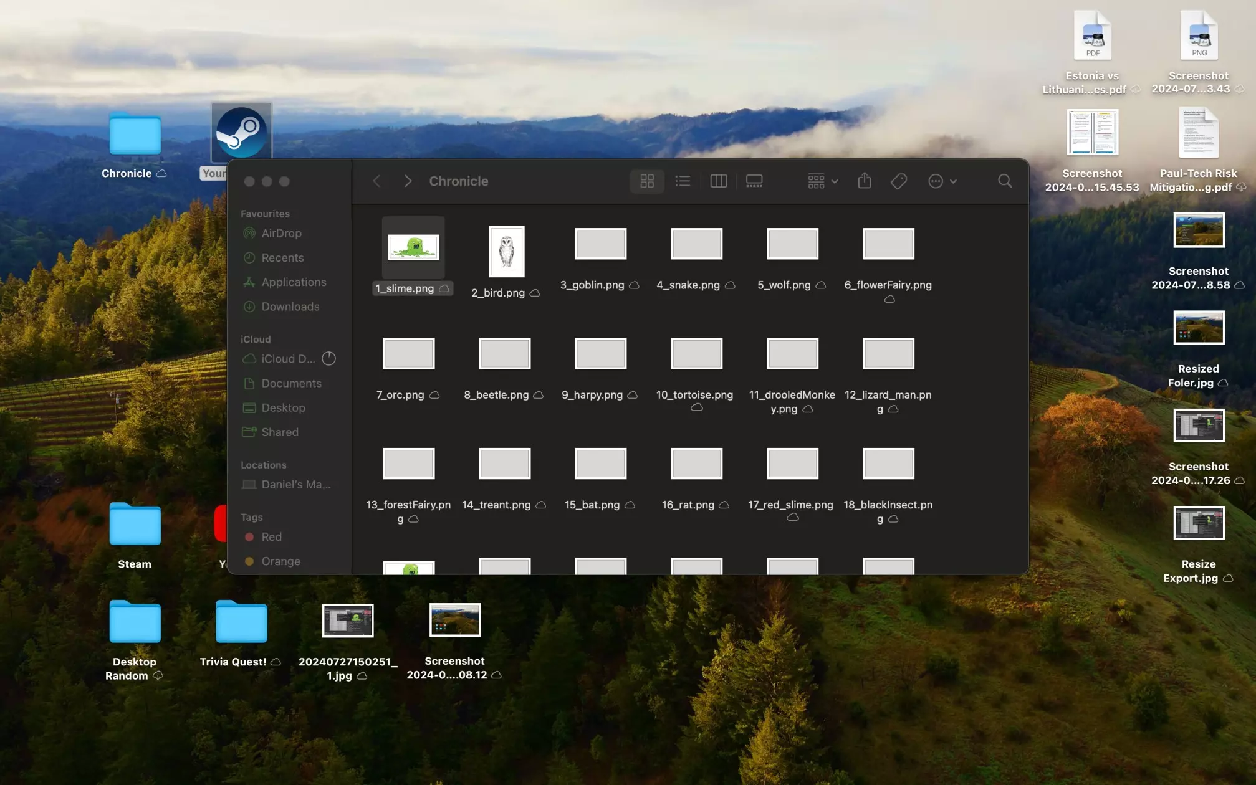Switch Finder to column view
The image size is (1256, 785).
click(719, 181)
